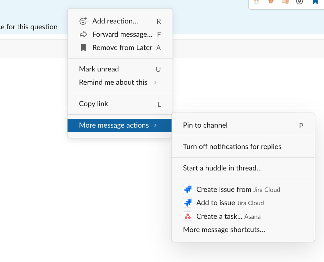Pin to channel from the submenu
Image resolution: width=324 pixels, height=262 pixels.
[205, 125]
